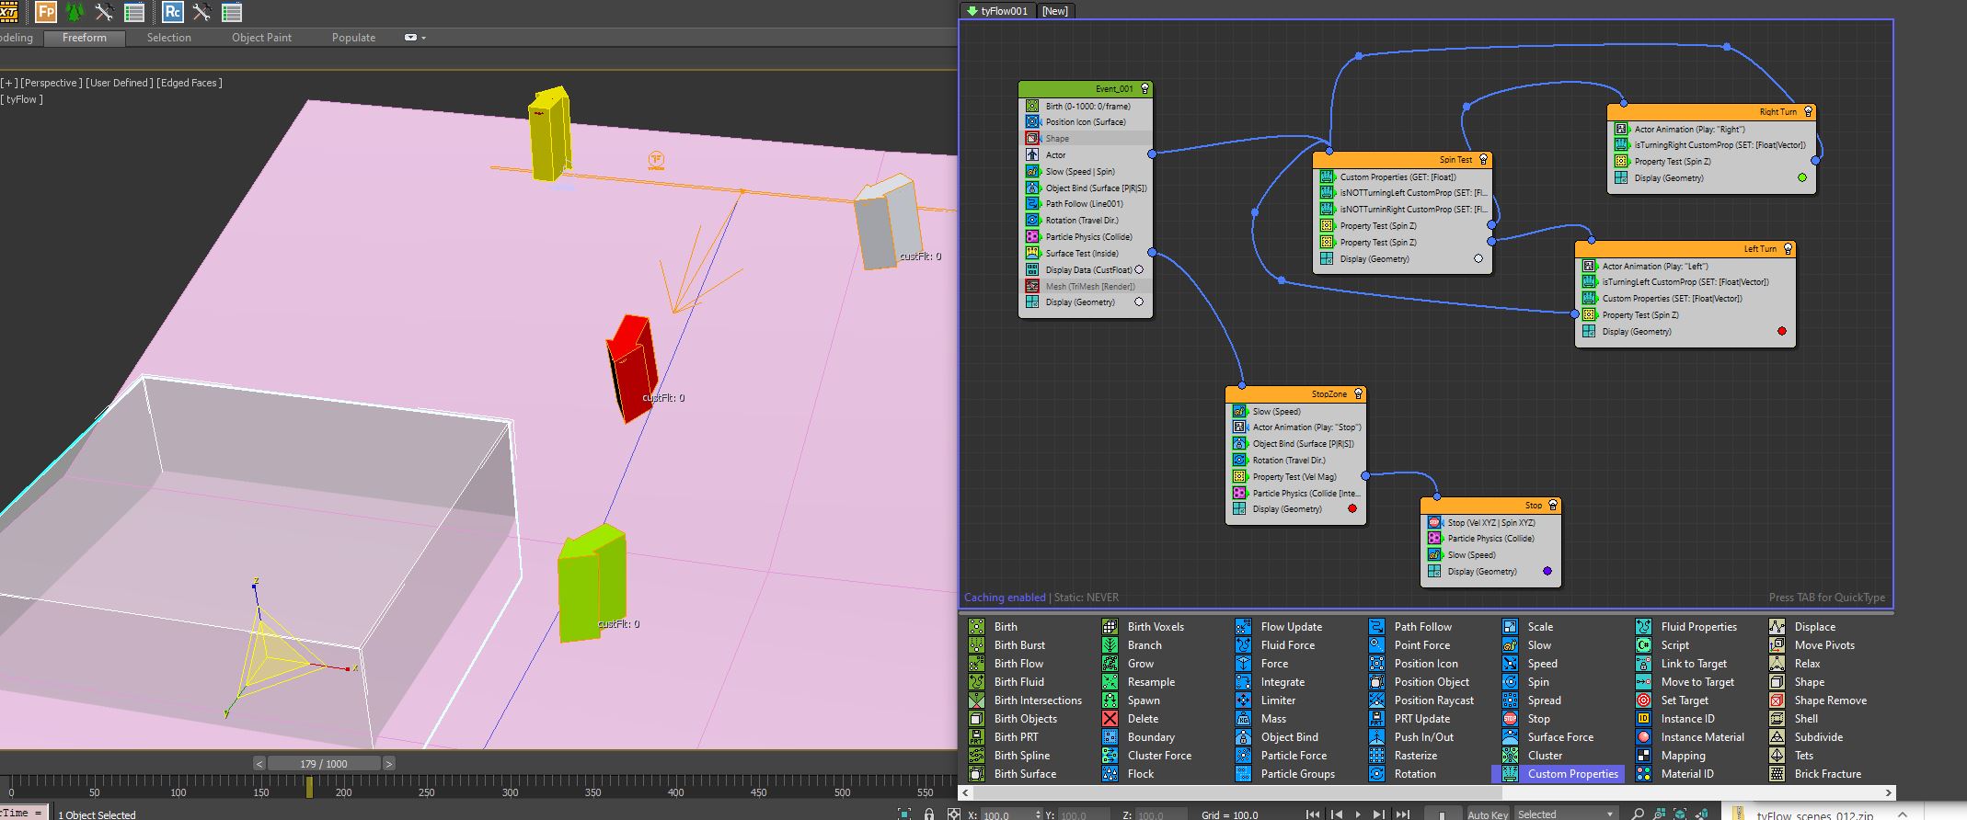The height and width of the screenshot is (820, 1967).
Task: Open the Object Paint ribbon tab
Action: (x=261, y=38)
